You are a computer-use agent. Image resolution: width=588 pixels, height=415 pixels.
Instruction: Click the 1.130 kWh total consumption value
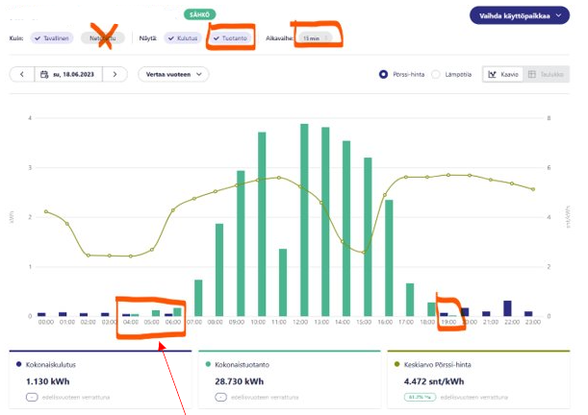(x=47, y=381)
